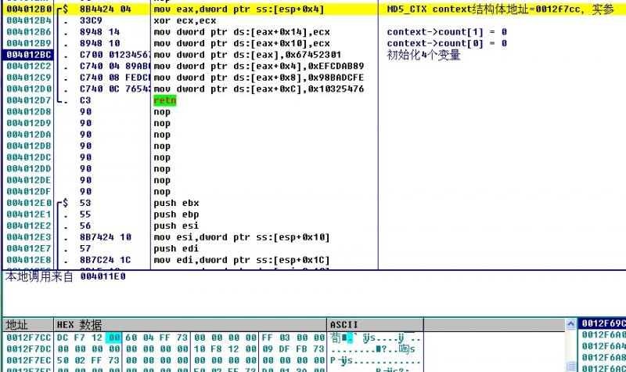Select nop at address 004012D8
The height and width of the screenshot is (372, 626).
click(162, 112)
